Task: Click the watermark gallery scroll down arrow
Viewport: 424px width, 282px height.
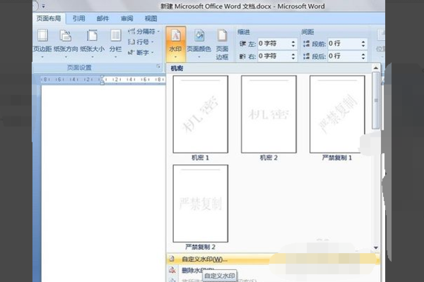Action: 376,247
